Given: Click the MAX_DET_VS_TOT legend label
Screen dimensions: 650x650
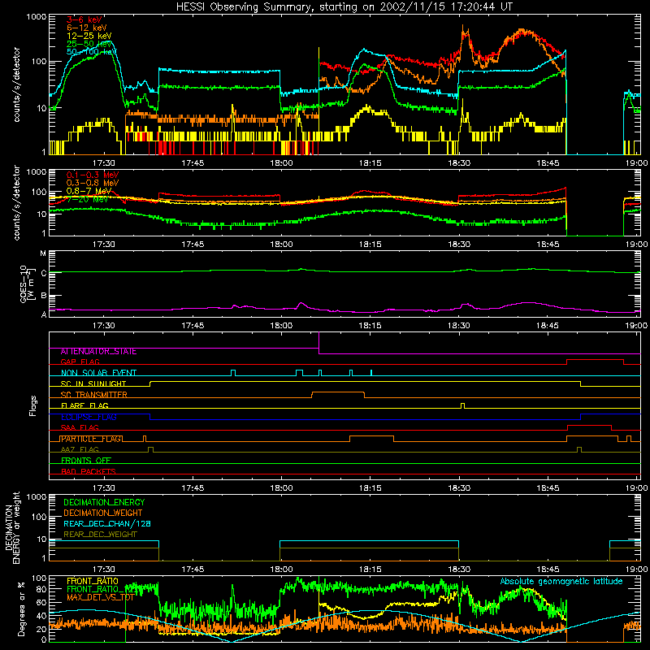Looking at the screenshot, I should [100, 597].
